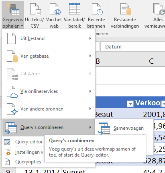
Task: Click the Queryopties list document icon
Action: (x=7, y=162)
